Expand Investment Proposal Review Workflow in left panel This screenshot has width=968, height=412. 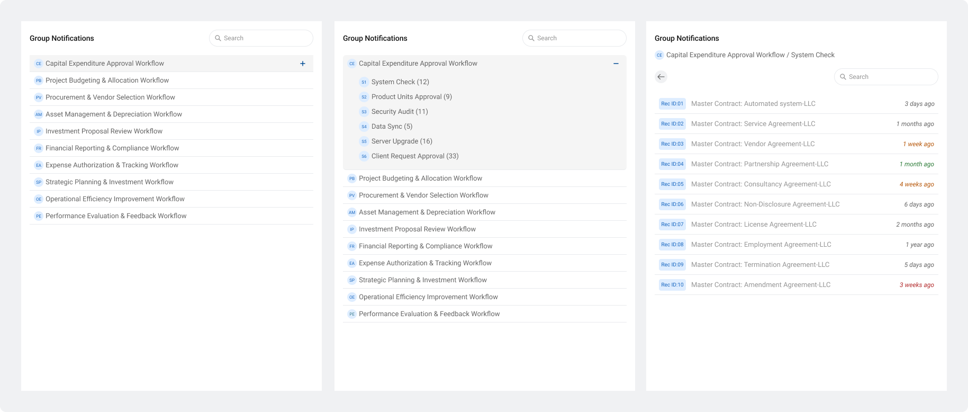pyautogui.click(x=104, y=131)
